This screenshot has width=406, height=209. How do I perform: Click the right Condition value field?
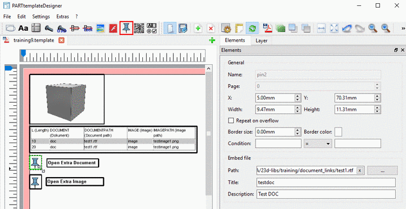358,144
